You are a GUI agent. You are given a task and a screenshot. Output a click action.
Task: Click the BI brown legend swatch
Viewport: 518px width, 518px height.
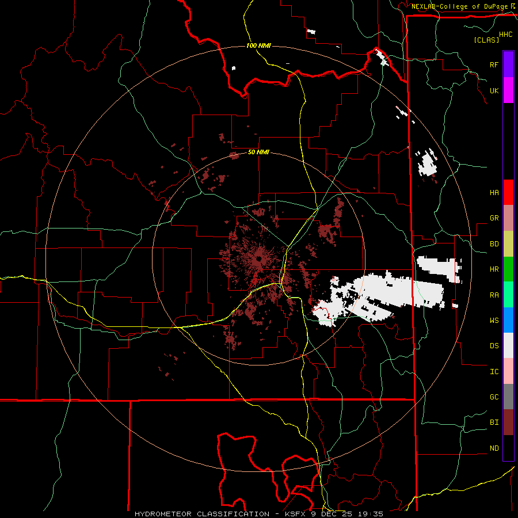(508, 422)
